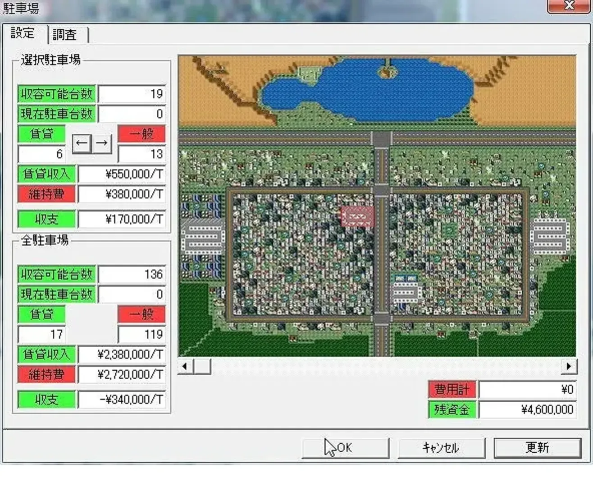Click the 一般 count field showing 13

[x=141, y=154]
